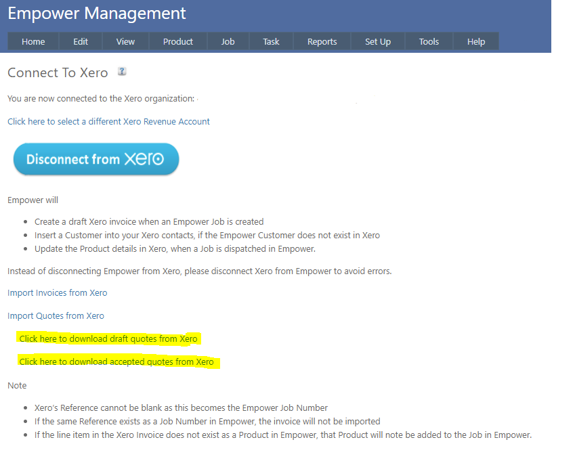This screenshot has width=575, height=465.
Task: Open the Set Up menu
Action: pos(377,41)
